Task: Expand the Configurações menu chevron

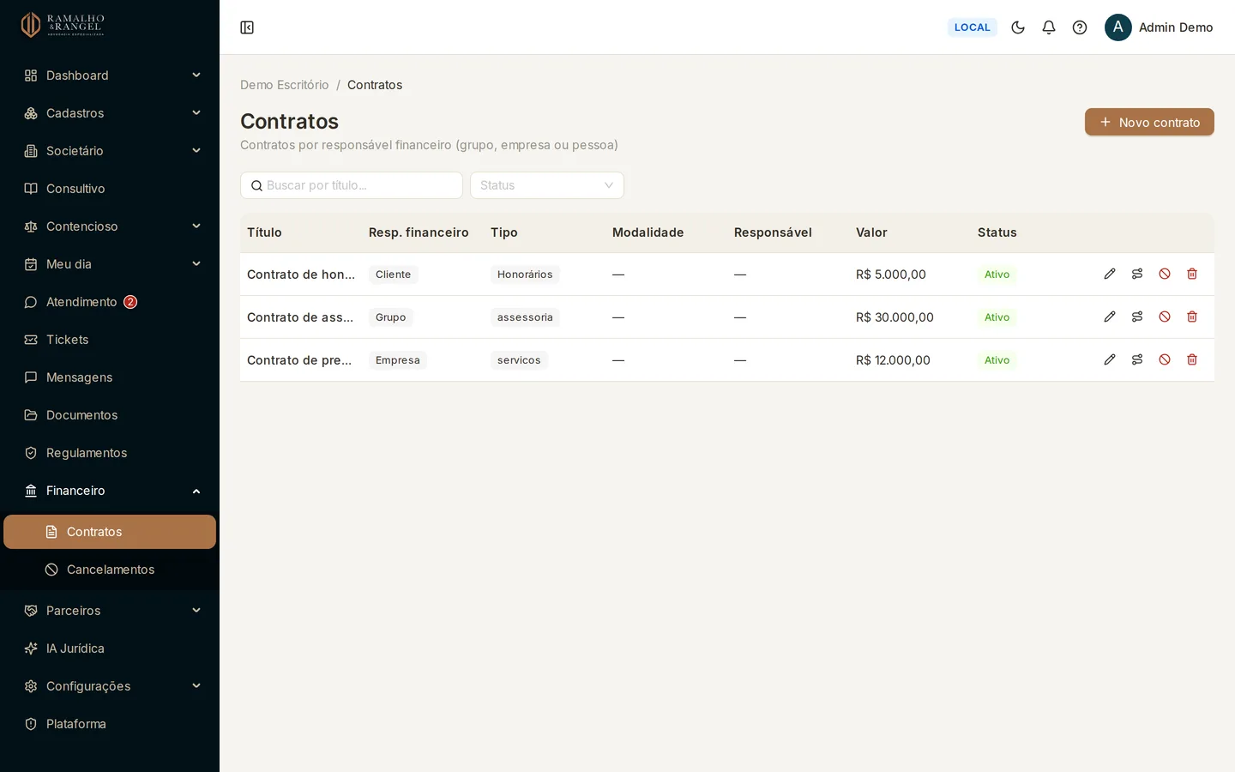Action: pyautogui.click(x=196, y=686)
